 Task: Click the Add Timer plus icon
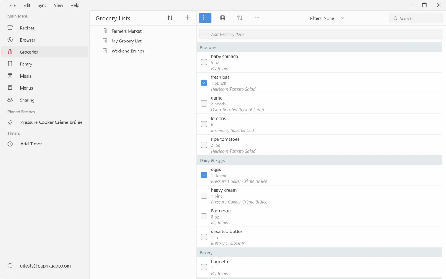pos(10,144)
